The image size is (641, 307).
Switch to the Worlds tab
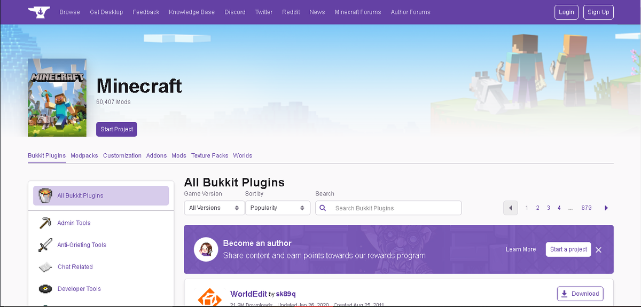click(243, 155)
